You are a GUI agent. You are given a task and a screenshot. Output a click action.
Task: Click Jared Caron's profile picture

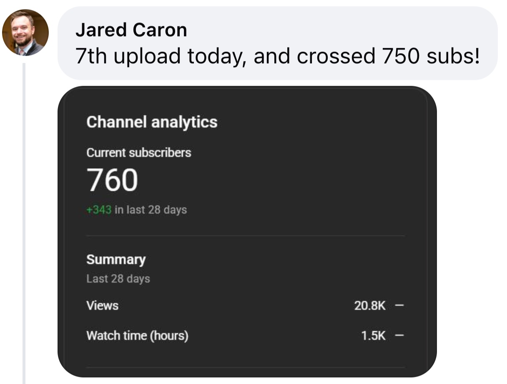pos(25,32)
